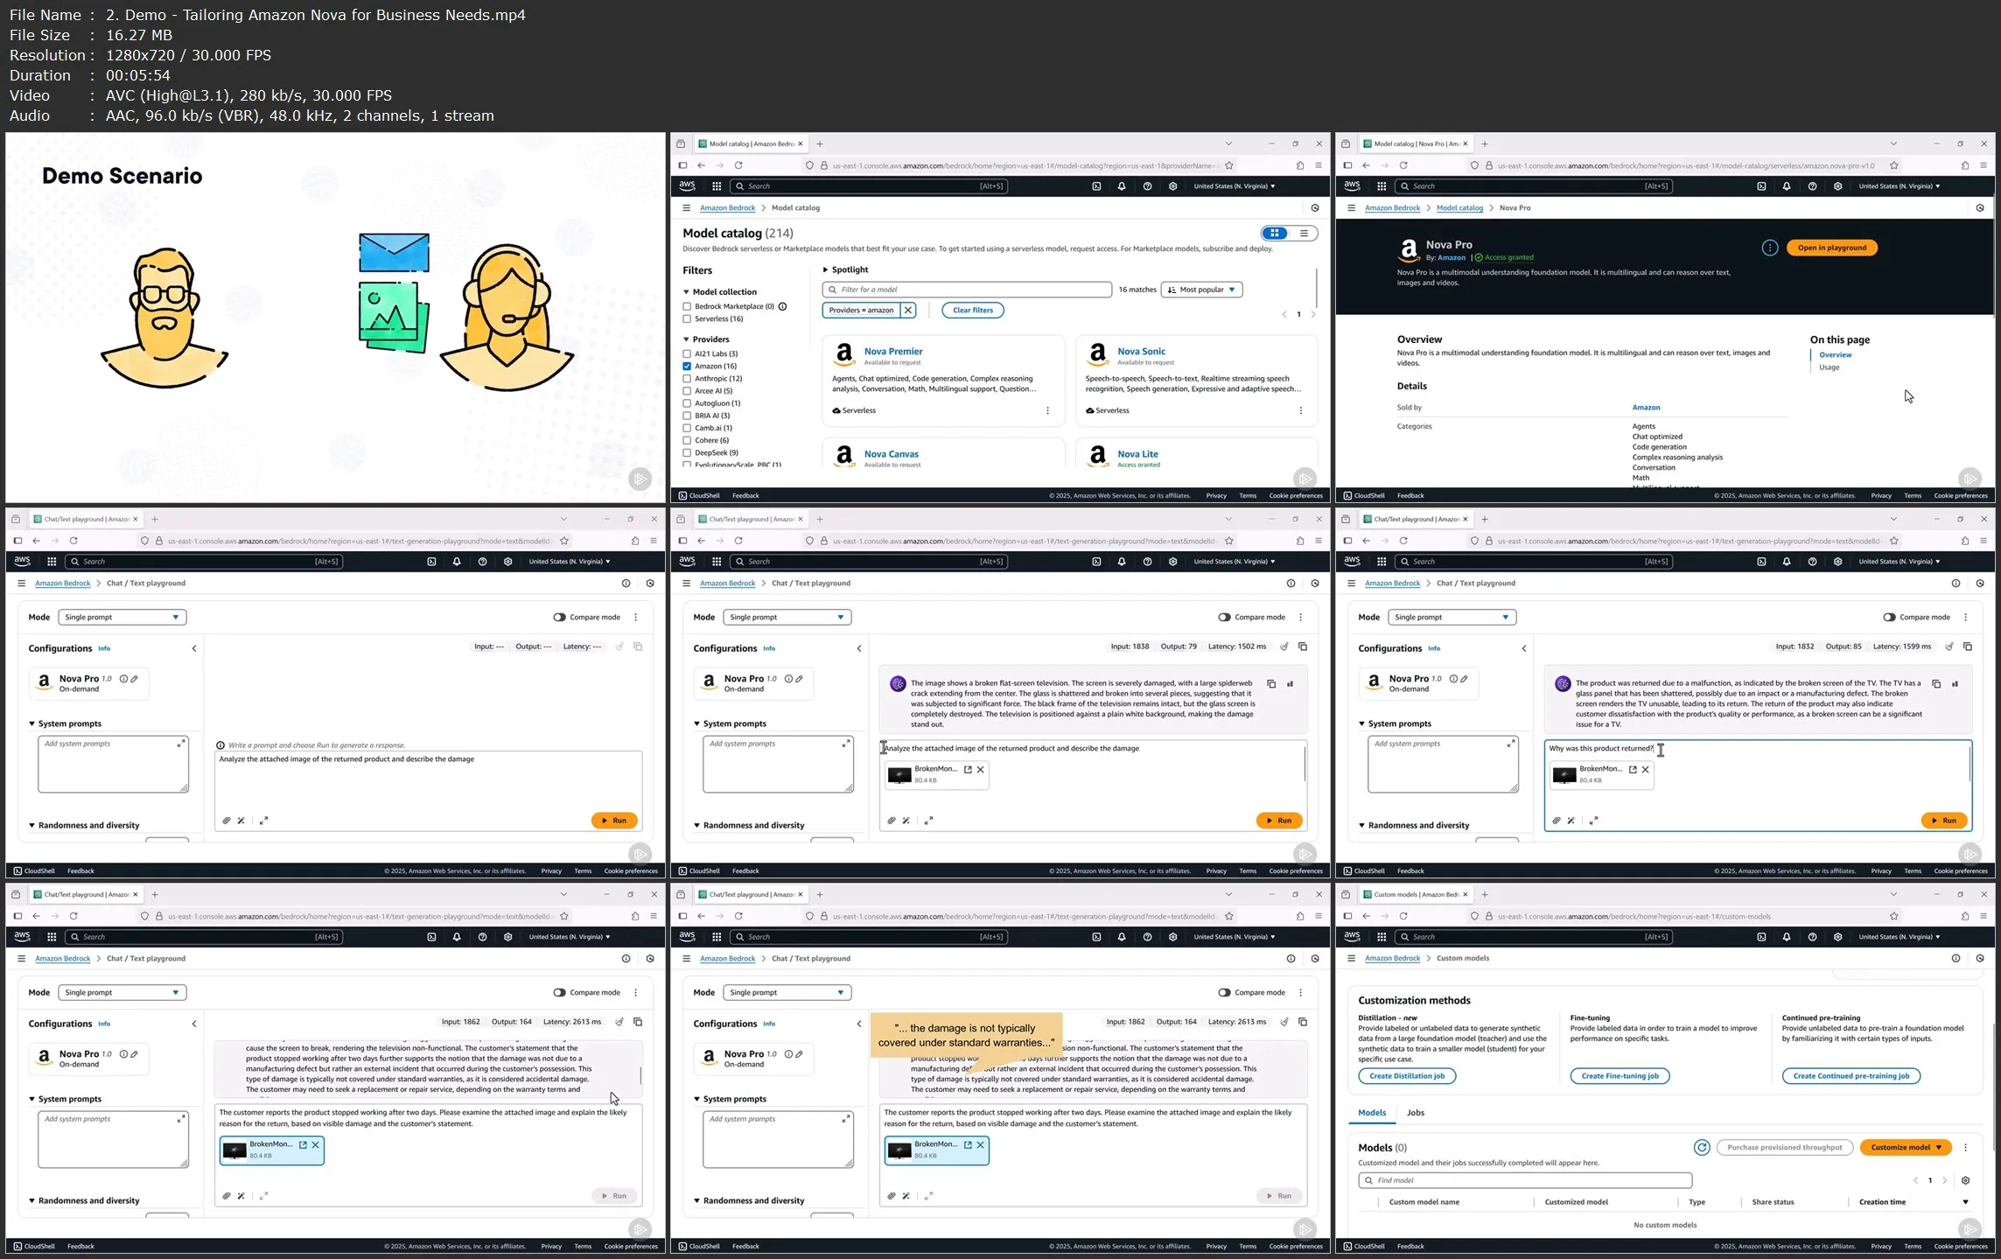Open table preferences gear in Custom models window
This screenshot has width=2001, height=1259.
[x=1965, y=1180]
